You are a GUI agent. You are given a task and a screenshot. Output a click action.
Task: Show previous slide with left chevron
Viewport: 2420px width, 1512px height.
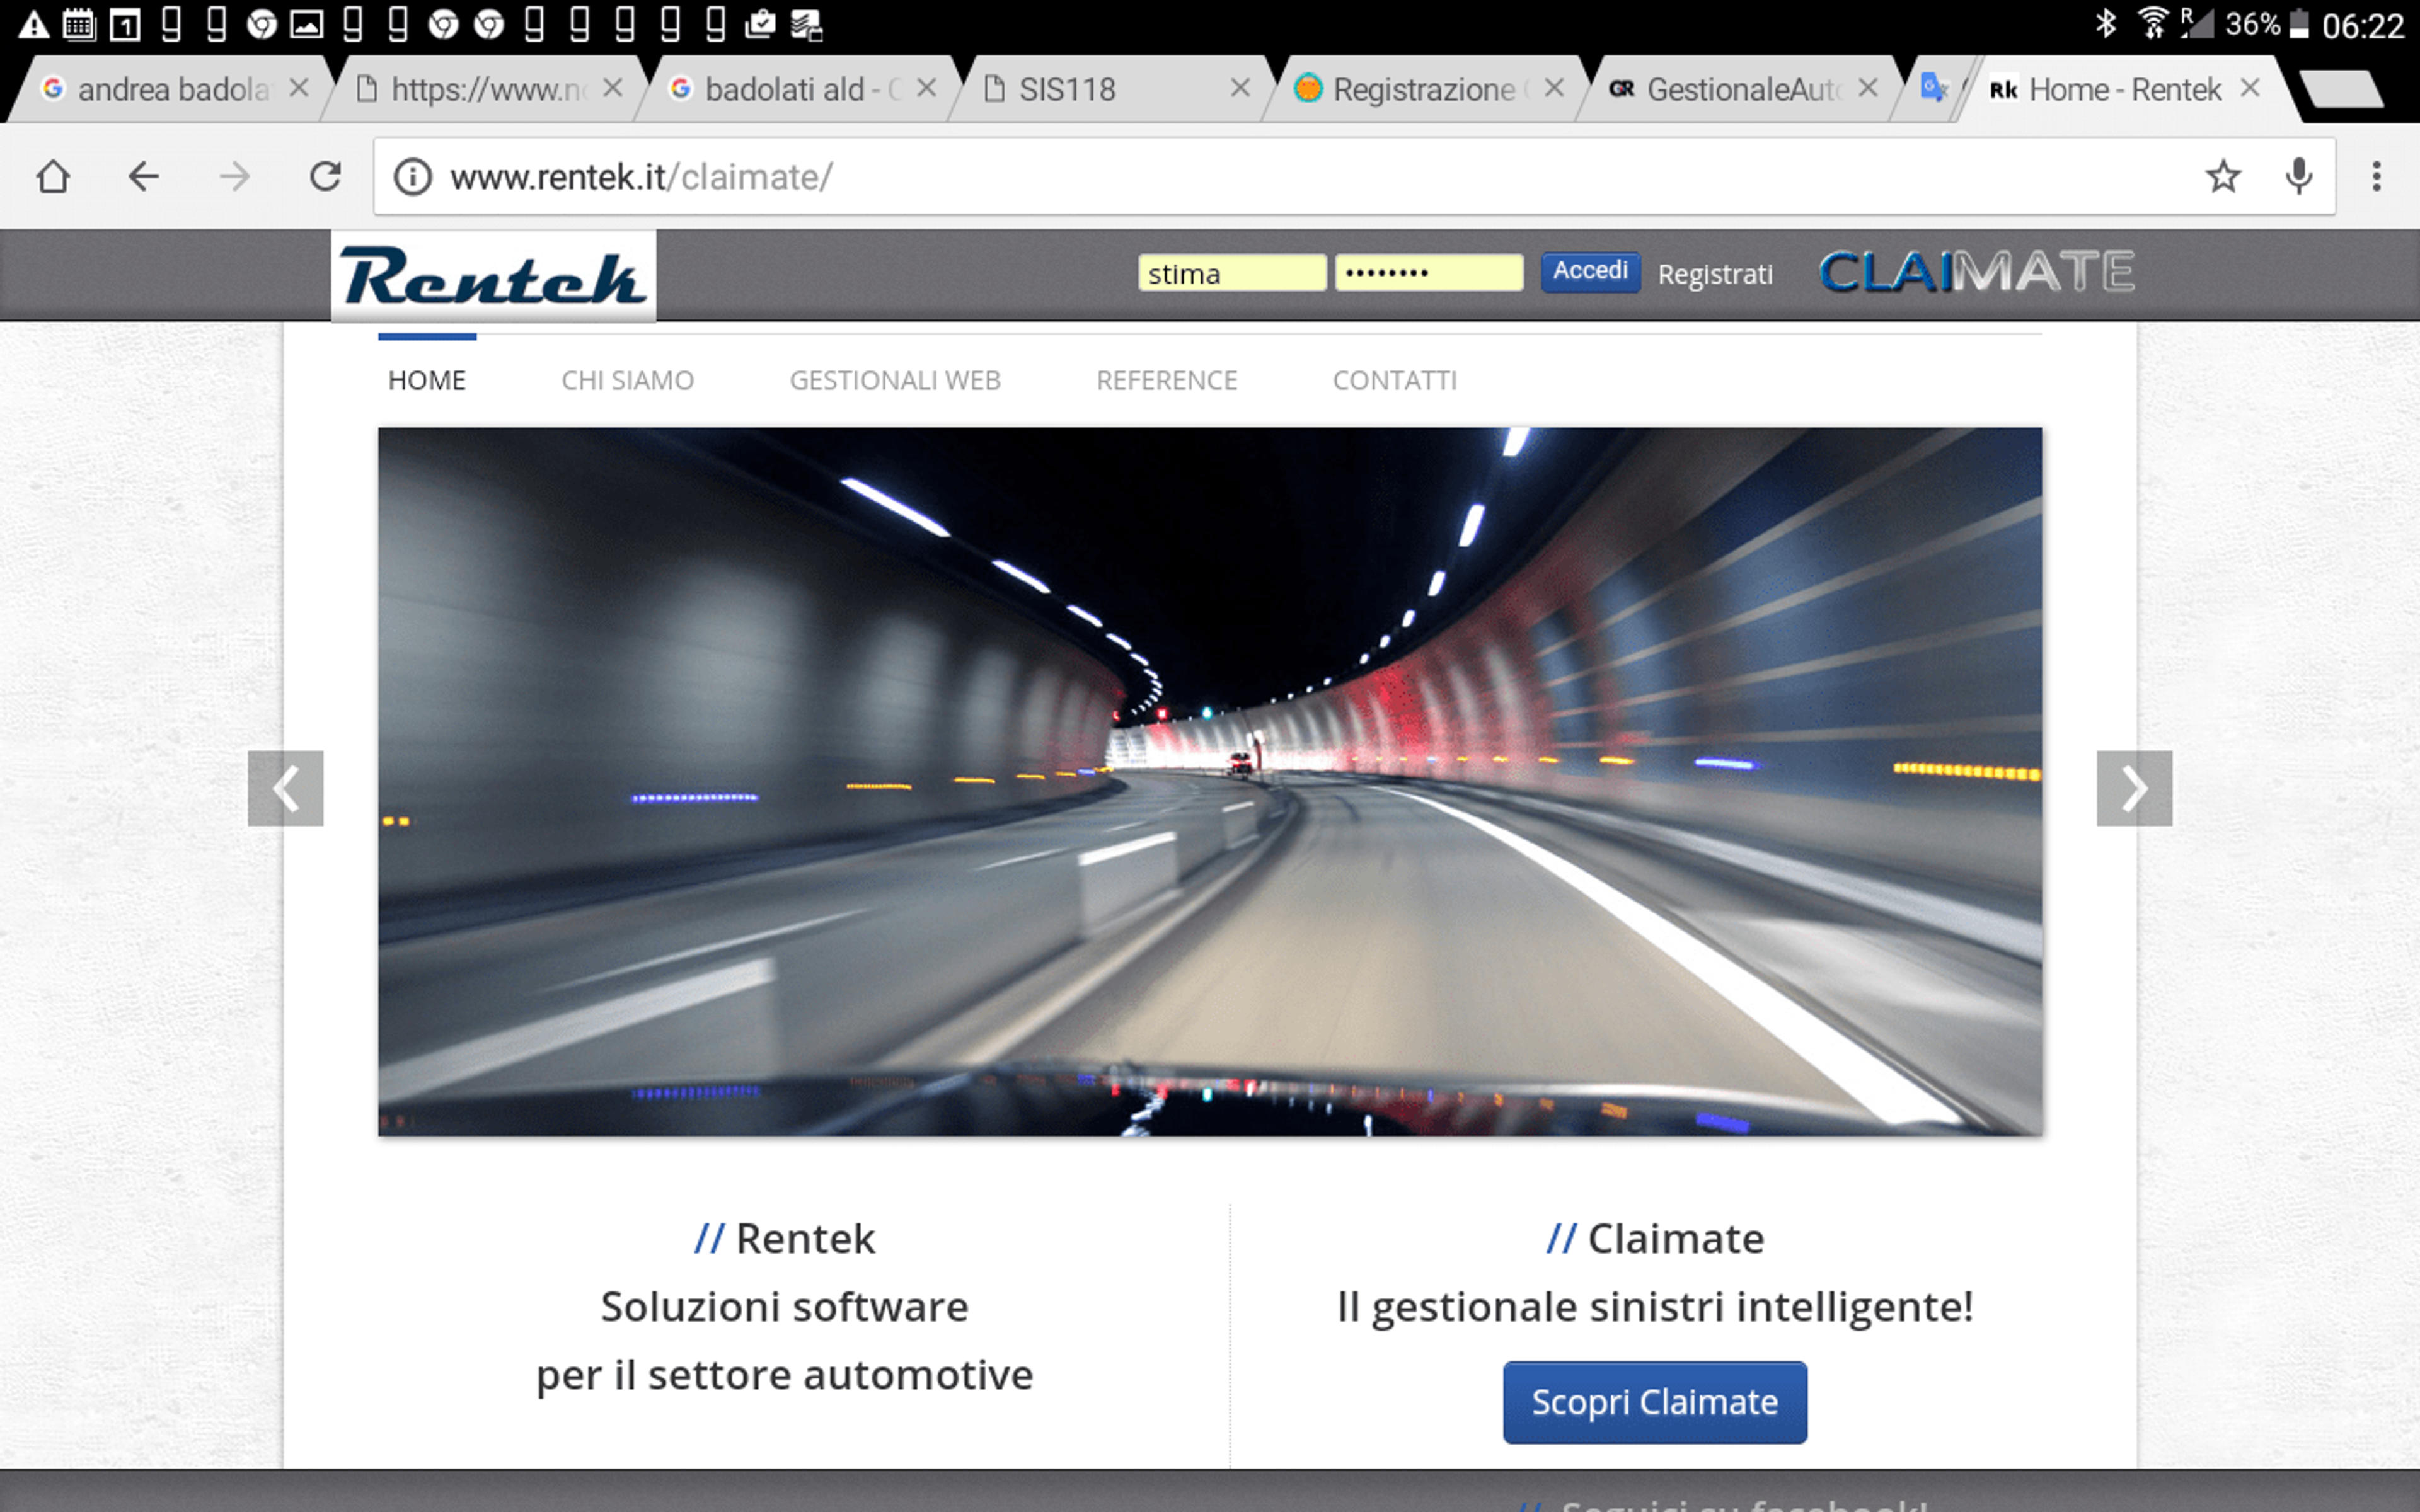pyautogui.click(x=286, y=788)
